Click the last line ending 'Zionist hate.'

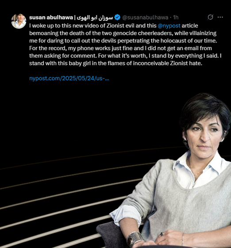pyautogui.click(x=115, y=63)
